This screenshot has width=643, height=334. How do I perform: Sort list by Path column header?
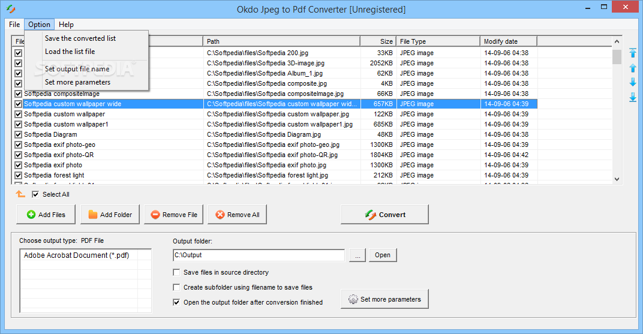click(x=281, y=41)
